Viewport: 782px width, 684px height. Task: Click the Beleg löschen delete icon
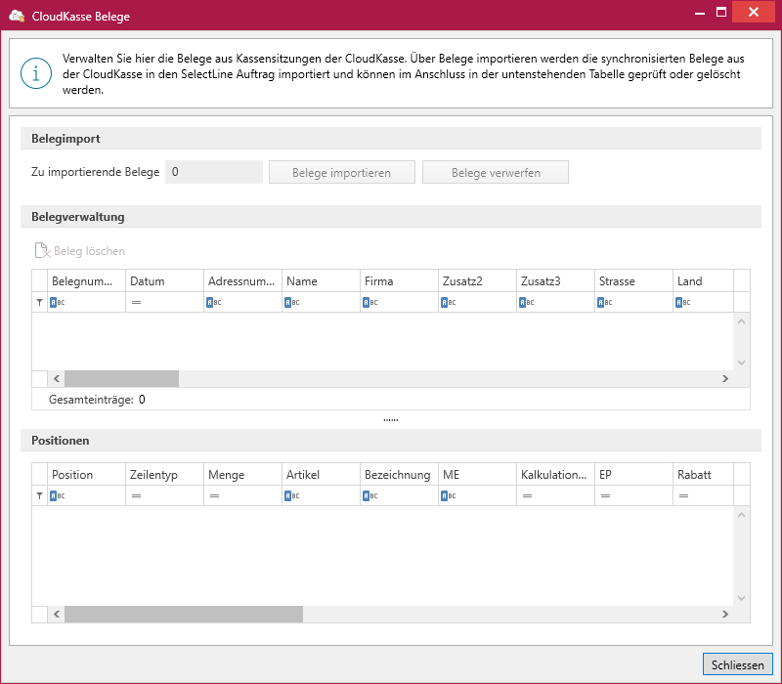pos(42,250)
